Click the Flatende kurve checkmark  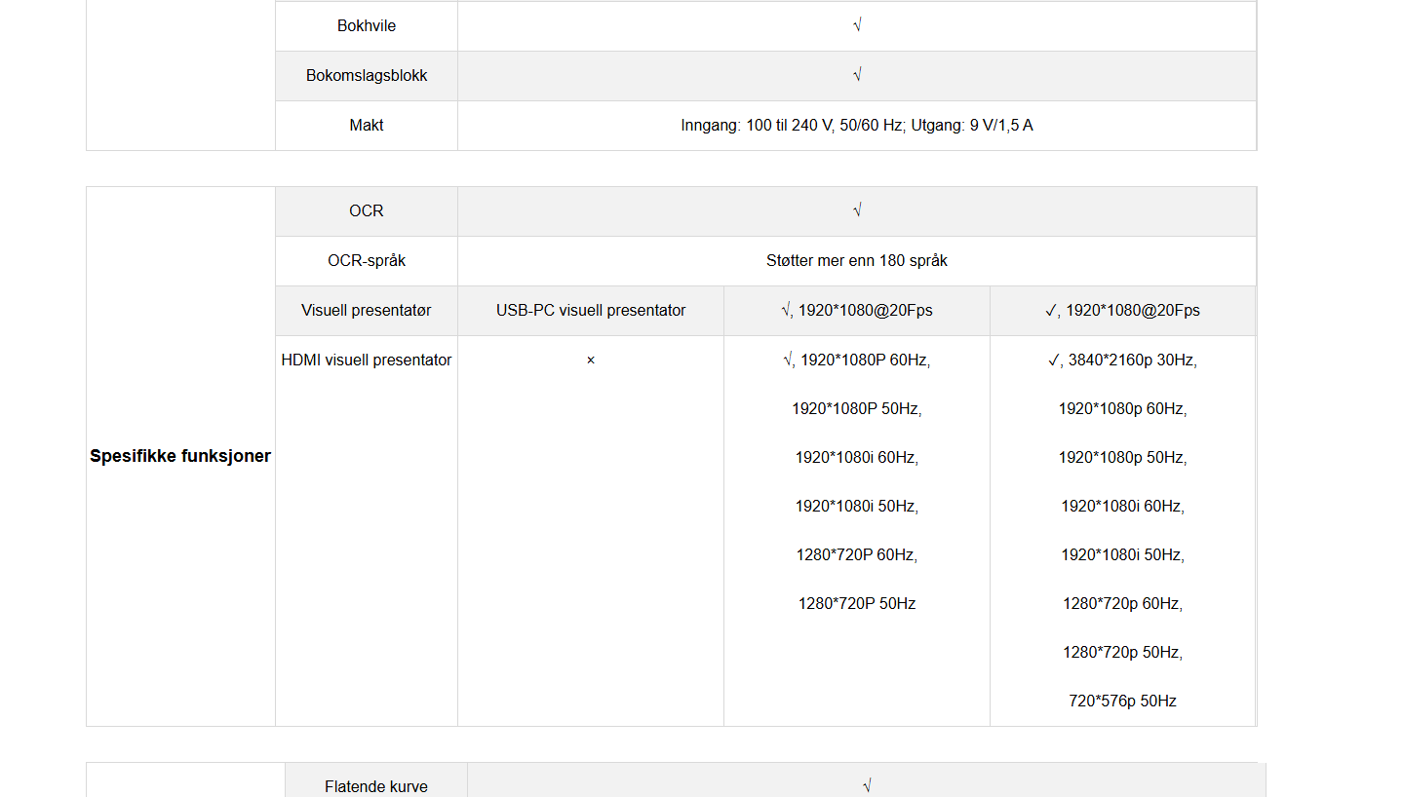tap(866, 786)
